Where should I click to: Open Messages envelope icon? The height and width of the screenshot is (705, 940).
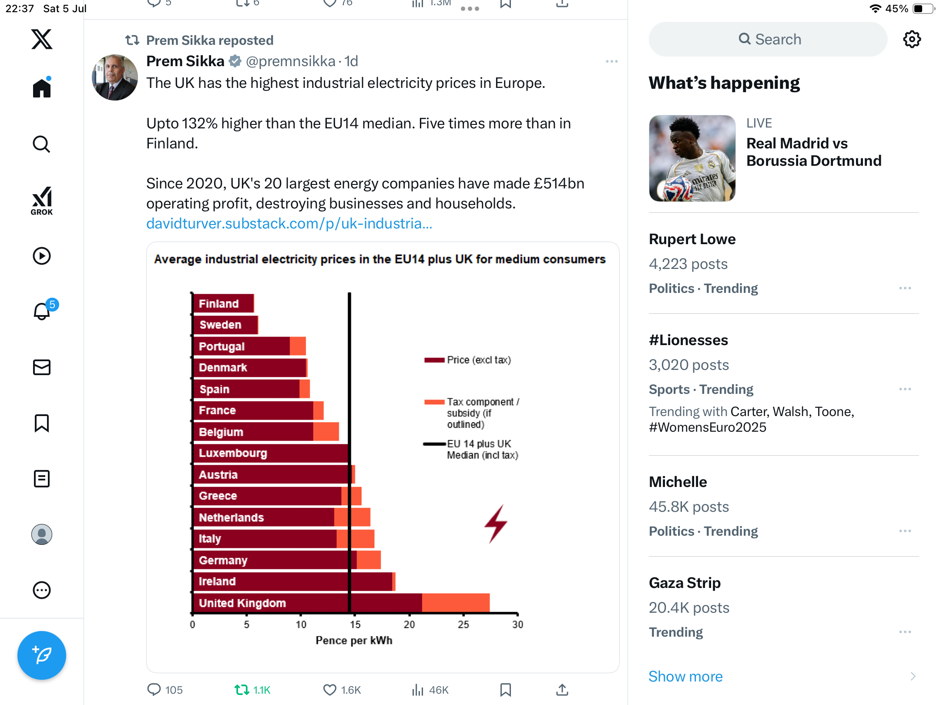pos(42,367)
